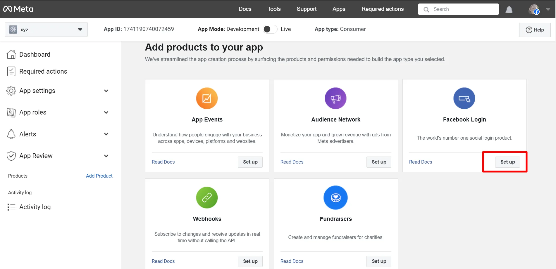Click the Activity log list icon
This screenshot has width=556, height=269.
click(x=11, y=207)
